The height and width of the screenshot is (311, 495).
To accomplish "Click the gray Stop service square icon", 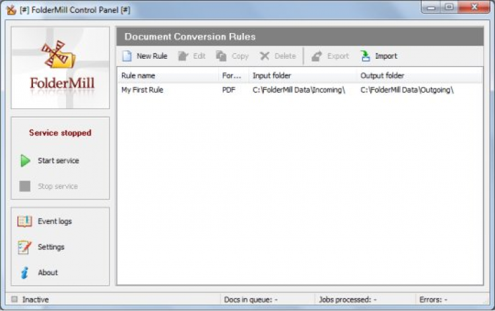I will point(25,186).
